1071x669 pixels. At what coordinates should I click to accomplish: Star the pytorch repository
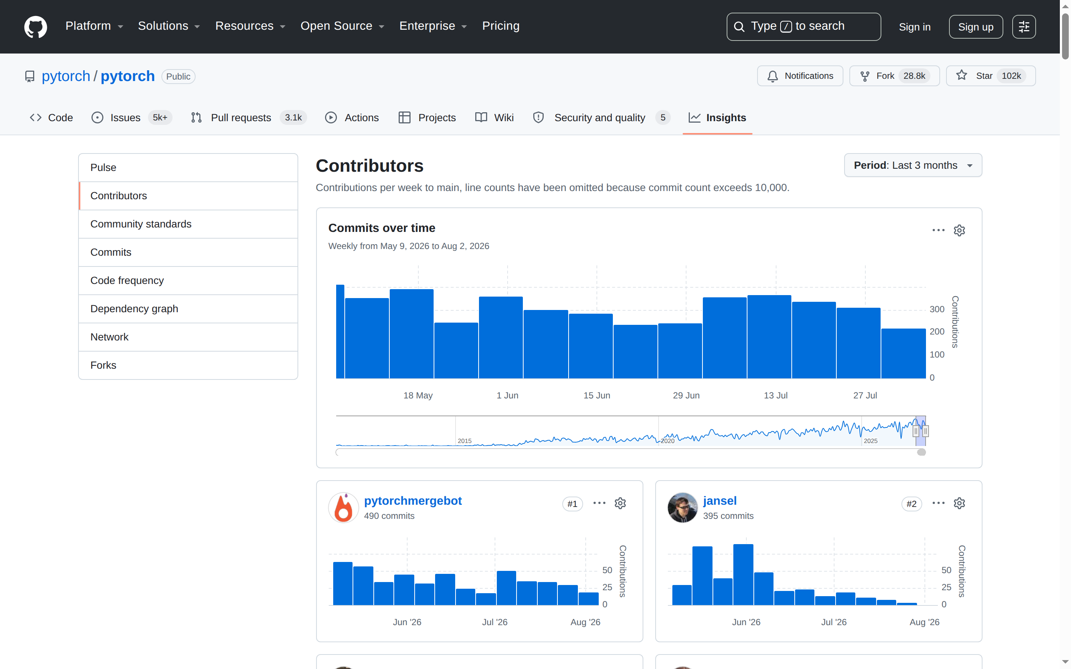click(x=990, y=76)
